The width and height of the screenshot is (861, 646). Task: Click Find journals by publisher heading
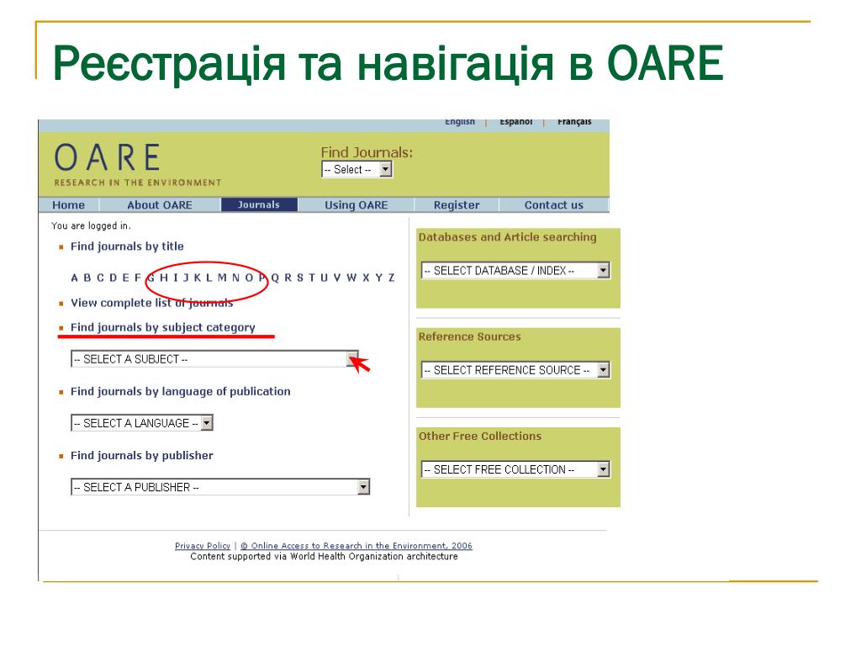click(x=141, y=455)
